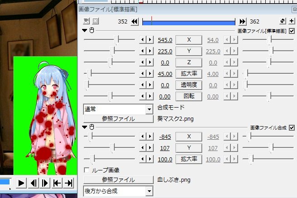Click the Y button at 107 in 画像ファイル合成

click(x=189, y=148)
